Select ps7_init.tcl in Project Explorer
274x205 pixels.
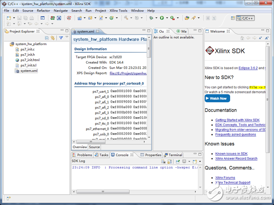29,65
